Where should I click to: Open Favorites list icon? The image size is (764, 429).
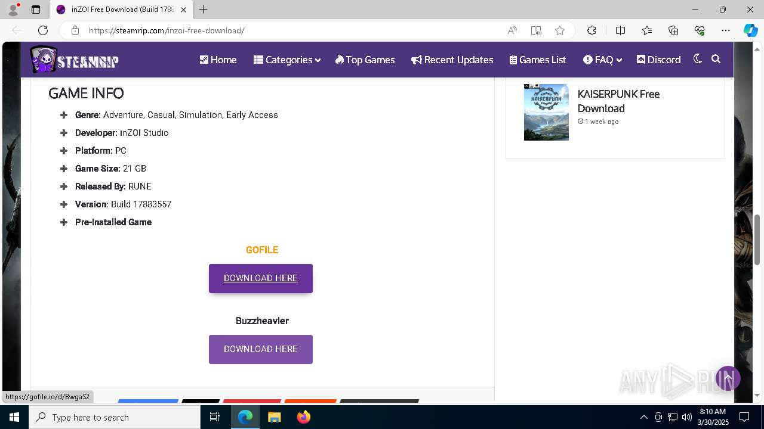(647, 30)
